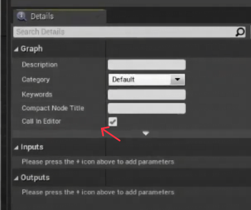Click the Details panel magnifier icon
The width and height of the screenshot is (251, 210).
(x=22, y=16)
